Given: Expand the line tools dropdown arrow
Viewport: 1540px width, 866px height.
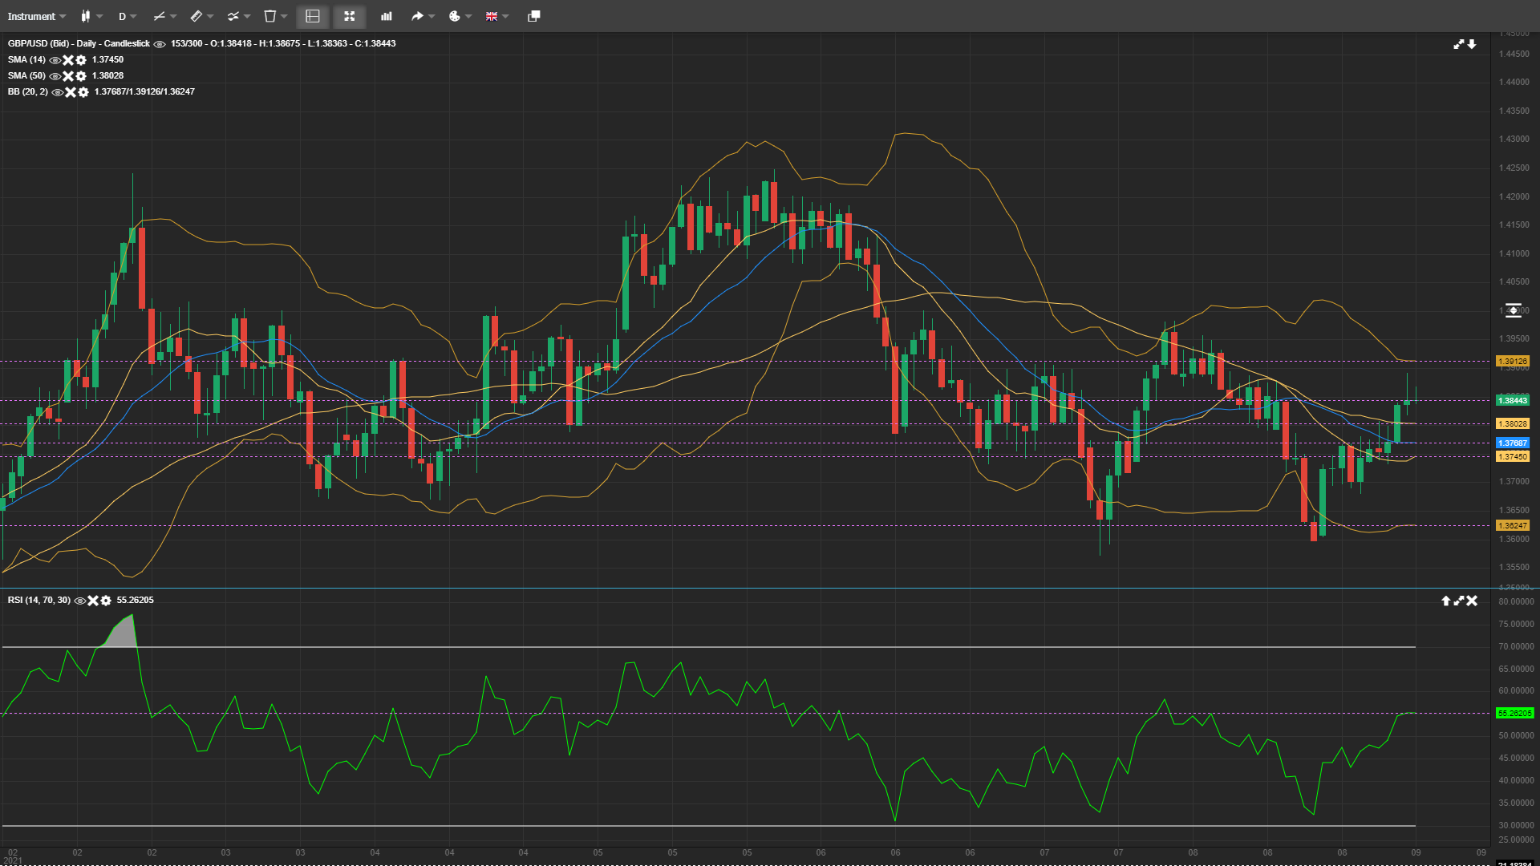Looking at the screenshot, I should (x=173, y=16).
